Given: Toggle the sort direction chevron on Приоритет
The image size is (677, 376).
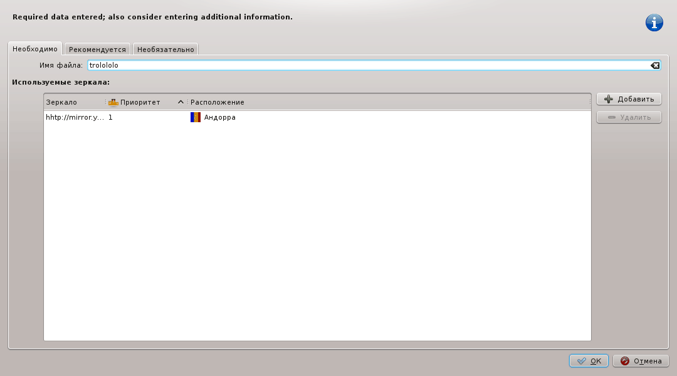Looking at the screenshot, I should tap(181, 102).
